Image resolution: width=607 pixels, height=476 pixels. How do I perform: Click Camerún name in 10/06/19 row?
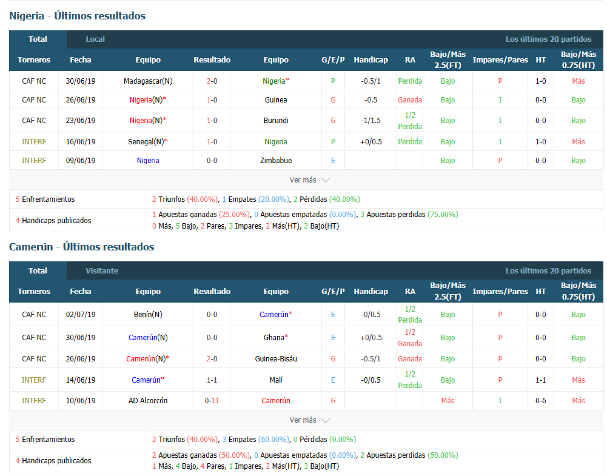pos(276,401)
